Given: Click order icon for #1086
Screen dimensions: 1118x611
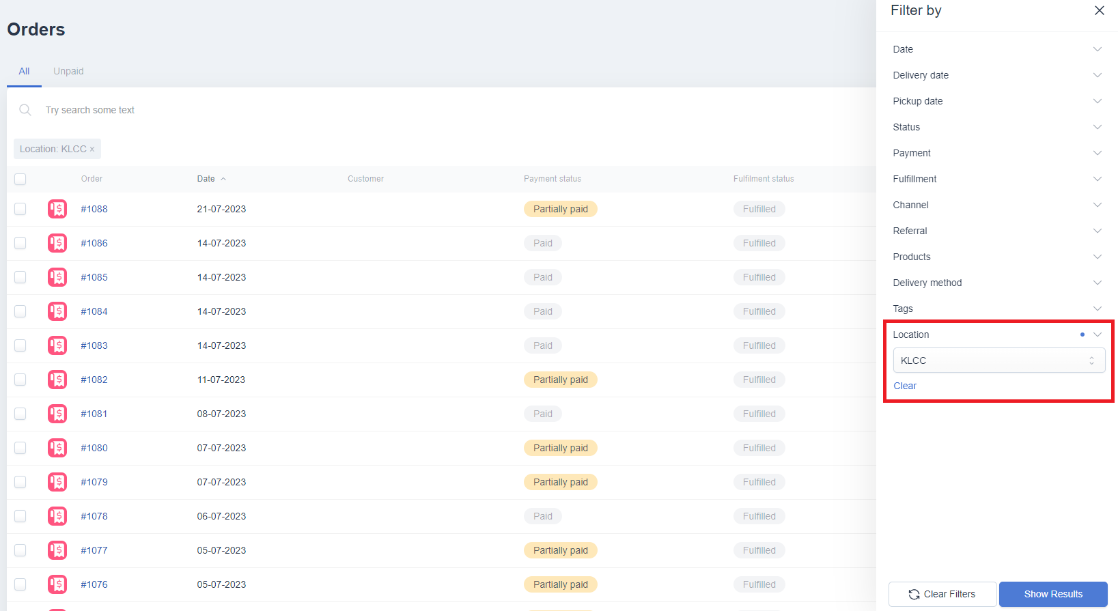Looking at the screenshot, I should 57,243.
